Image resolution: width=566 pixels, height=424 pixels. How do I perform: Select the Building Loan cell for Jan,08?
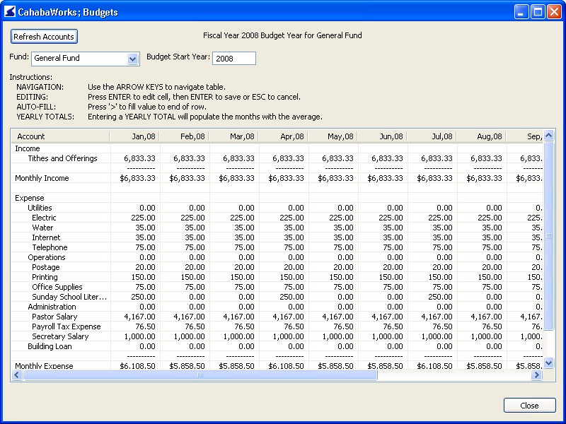click(x=134, y=346)
